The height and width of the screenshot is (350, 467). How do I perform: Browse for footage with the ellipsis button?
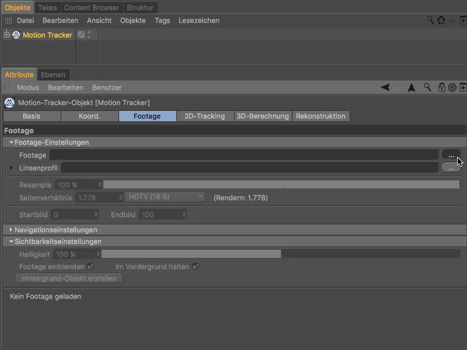(451, 155)
